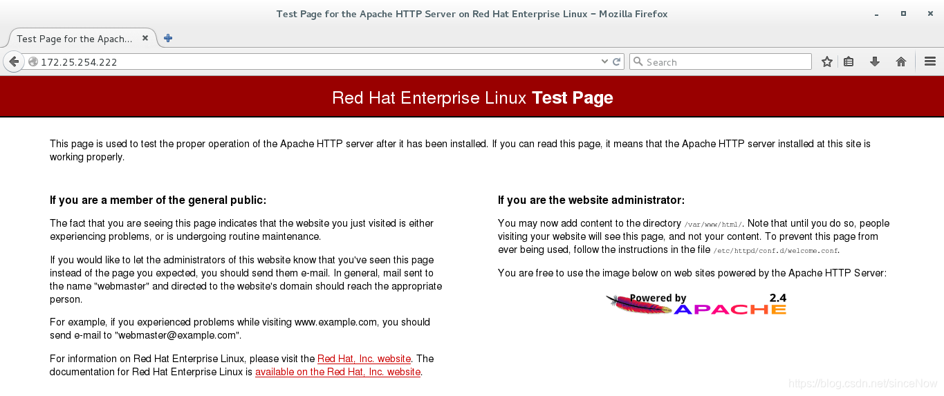Click the Powered by Apache 2.4 logo
The height and width of the screenshot is (396, 944).
(696, 303)
